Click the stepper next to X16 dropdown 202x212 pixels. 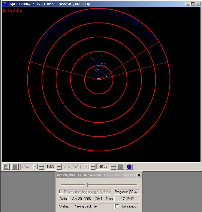[93, 167]
